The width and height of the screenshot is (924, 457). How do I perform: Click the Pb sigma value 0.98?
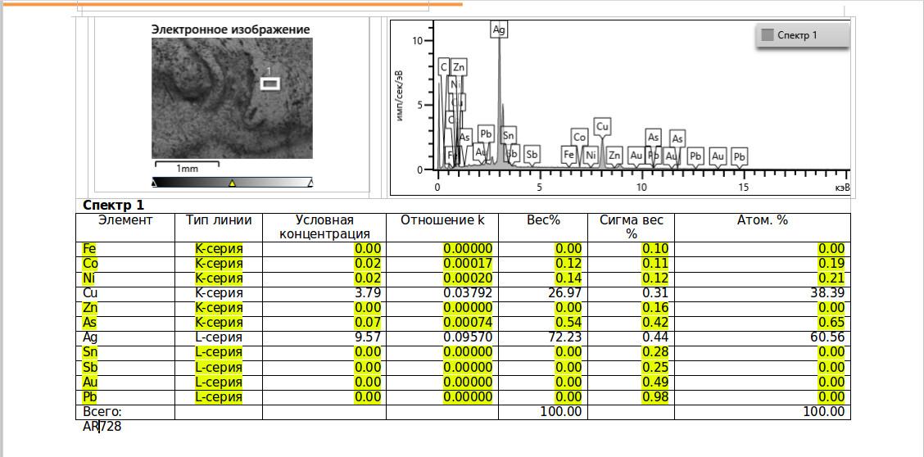click(654, 397)
